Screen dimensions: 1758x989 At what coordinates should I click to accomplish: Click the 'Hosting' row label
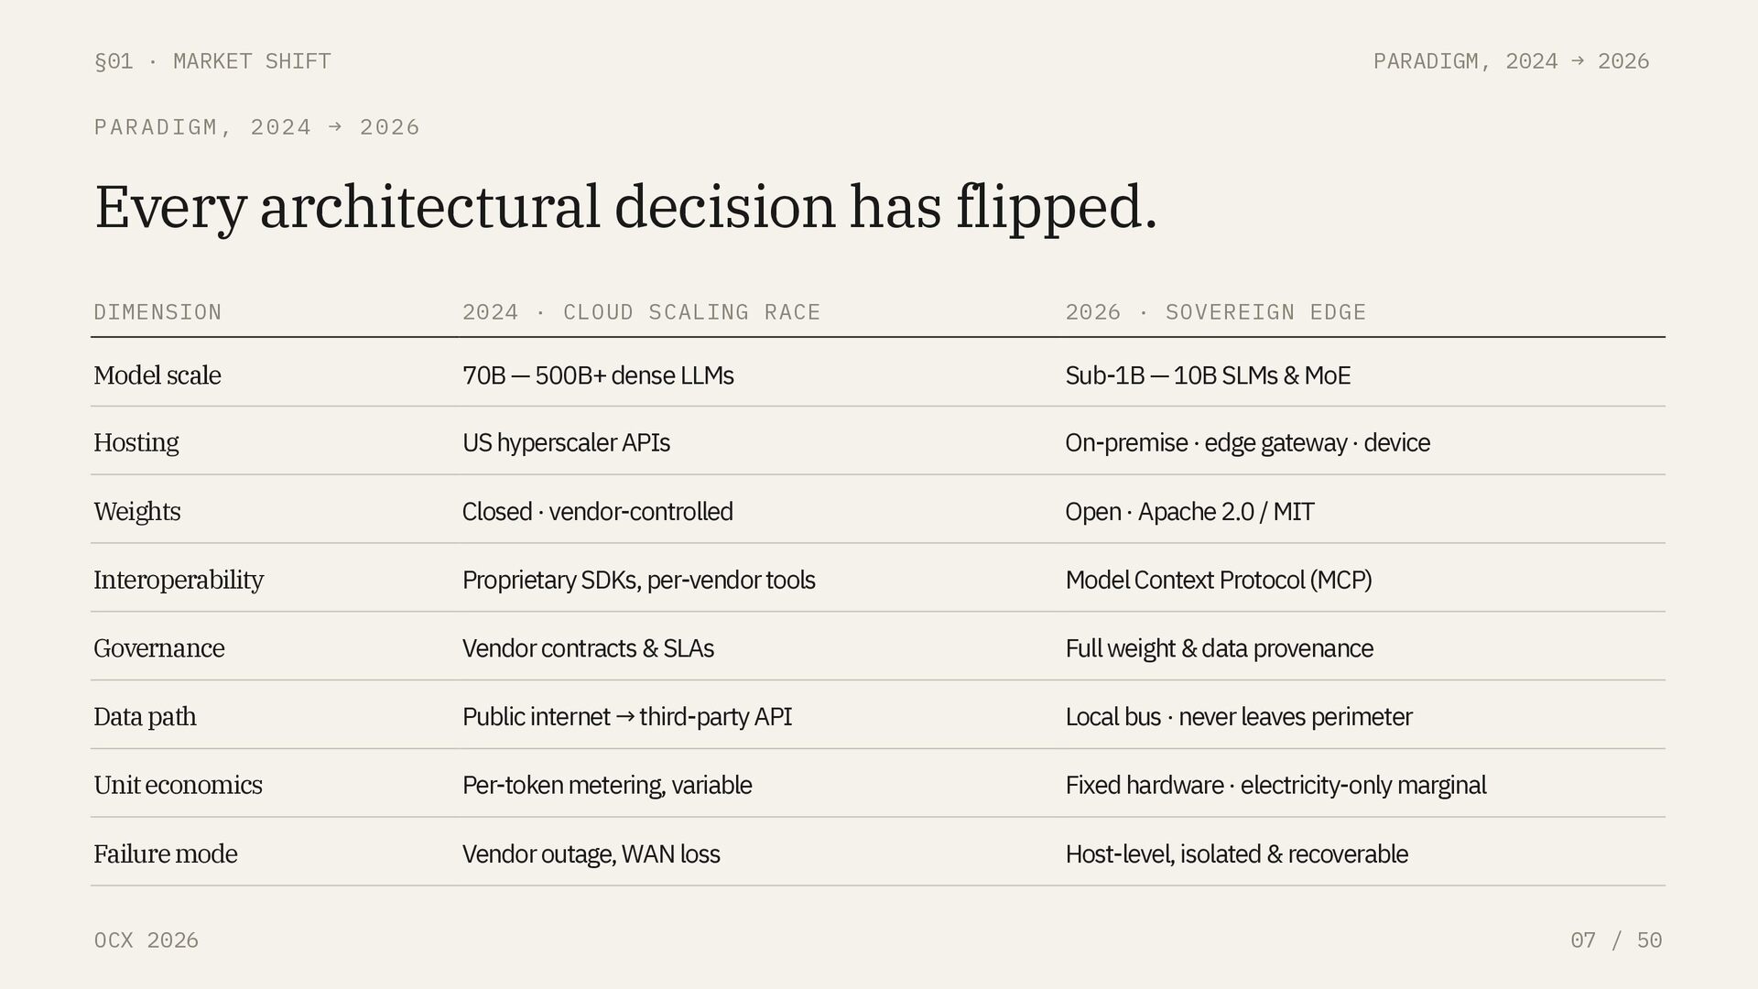136,443
